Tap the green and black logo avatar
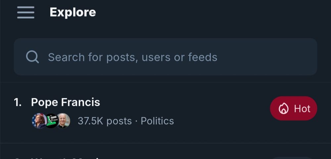Screen dimensions: 331x159 click(x=51, y=121)
